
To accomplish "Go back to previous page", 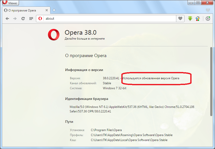I will tap(7, 18).
